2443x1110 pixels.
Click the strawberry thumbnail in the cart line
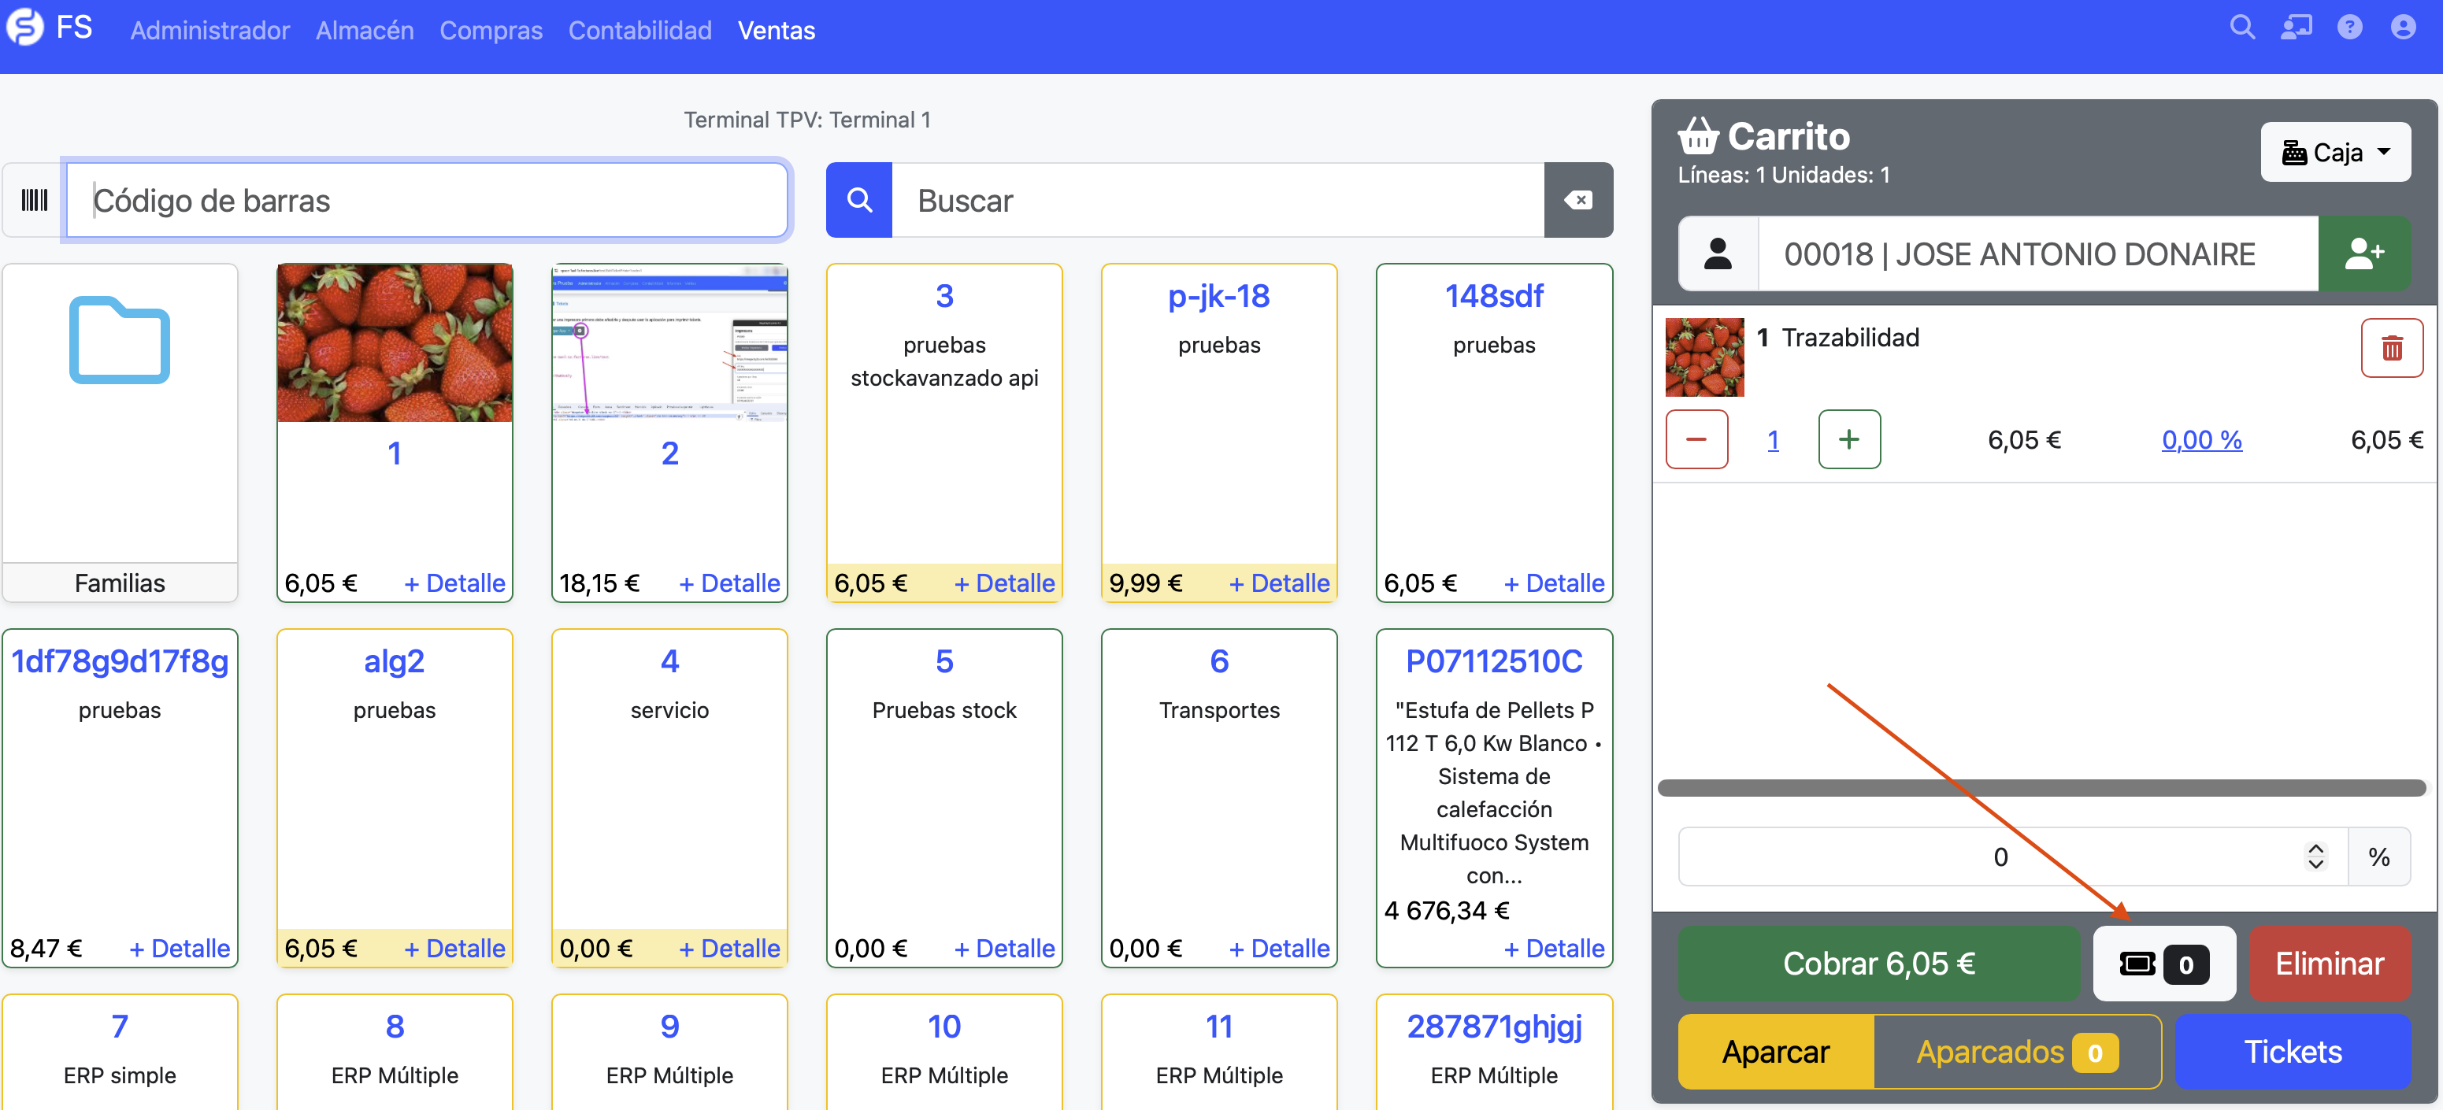1704,357
